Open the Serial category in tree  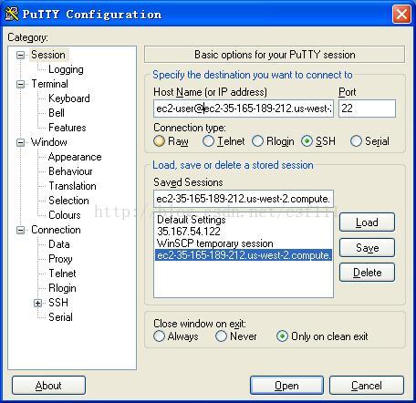[60, 317]
